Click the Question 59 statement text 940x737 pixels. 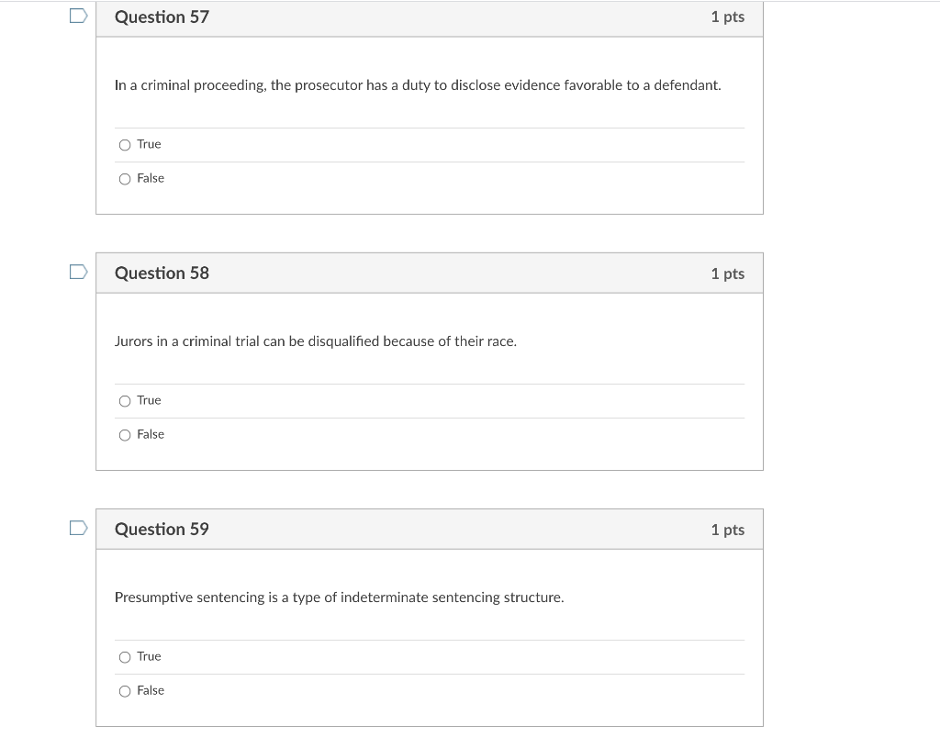coord(340,597)
